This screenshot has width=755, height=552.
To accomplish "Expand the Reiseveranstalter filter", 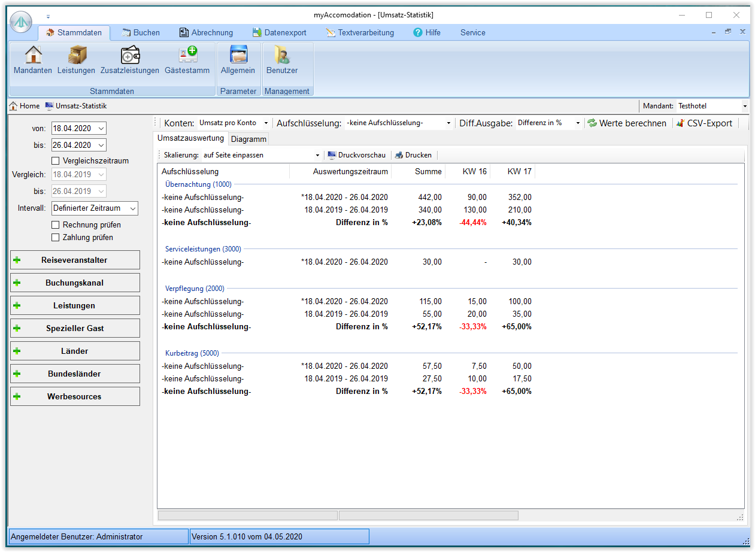I will tap(75, 260).
